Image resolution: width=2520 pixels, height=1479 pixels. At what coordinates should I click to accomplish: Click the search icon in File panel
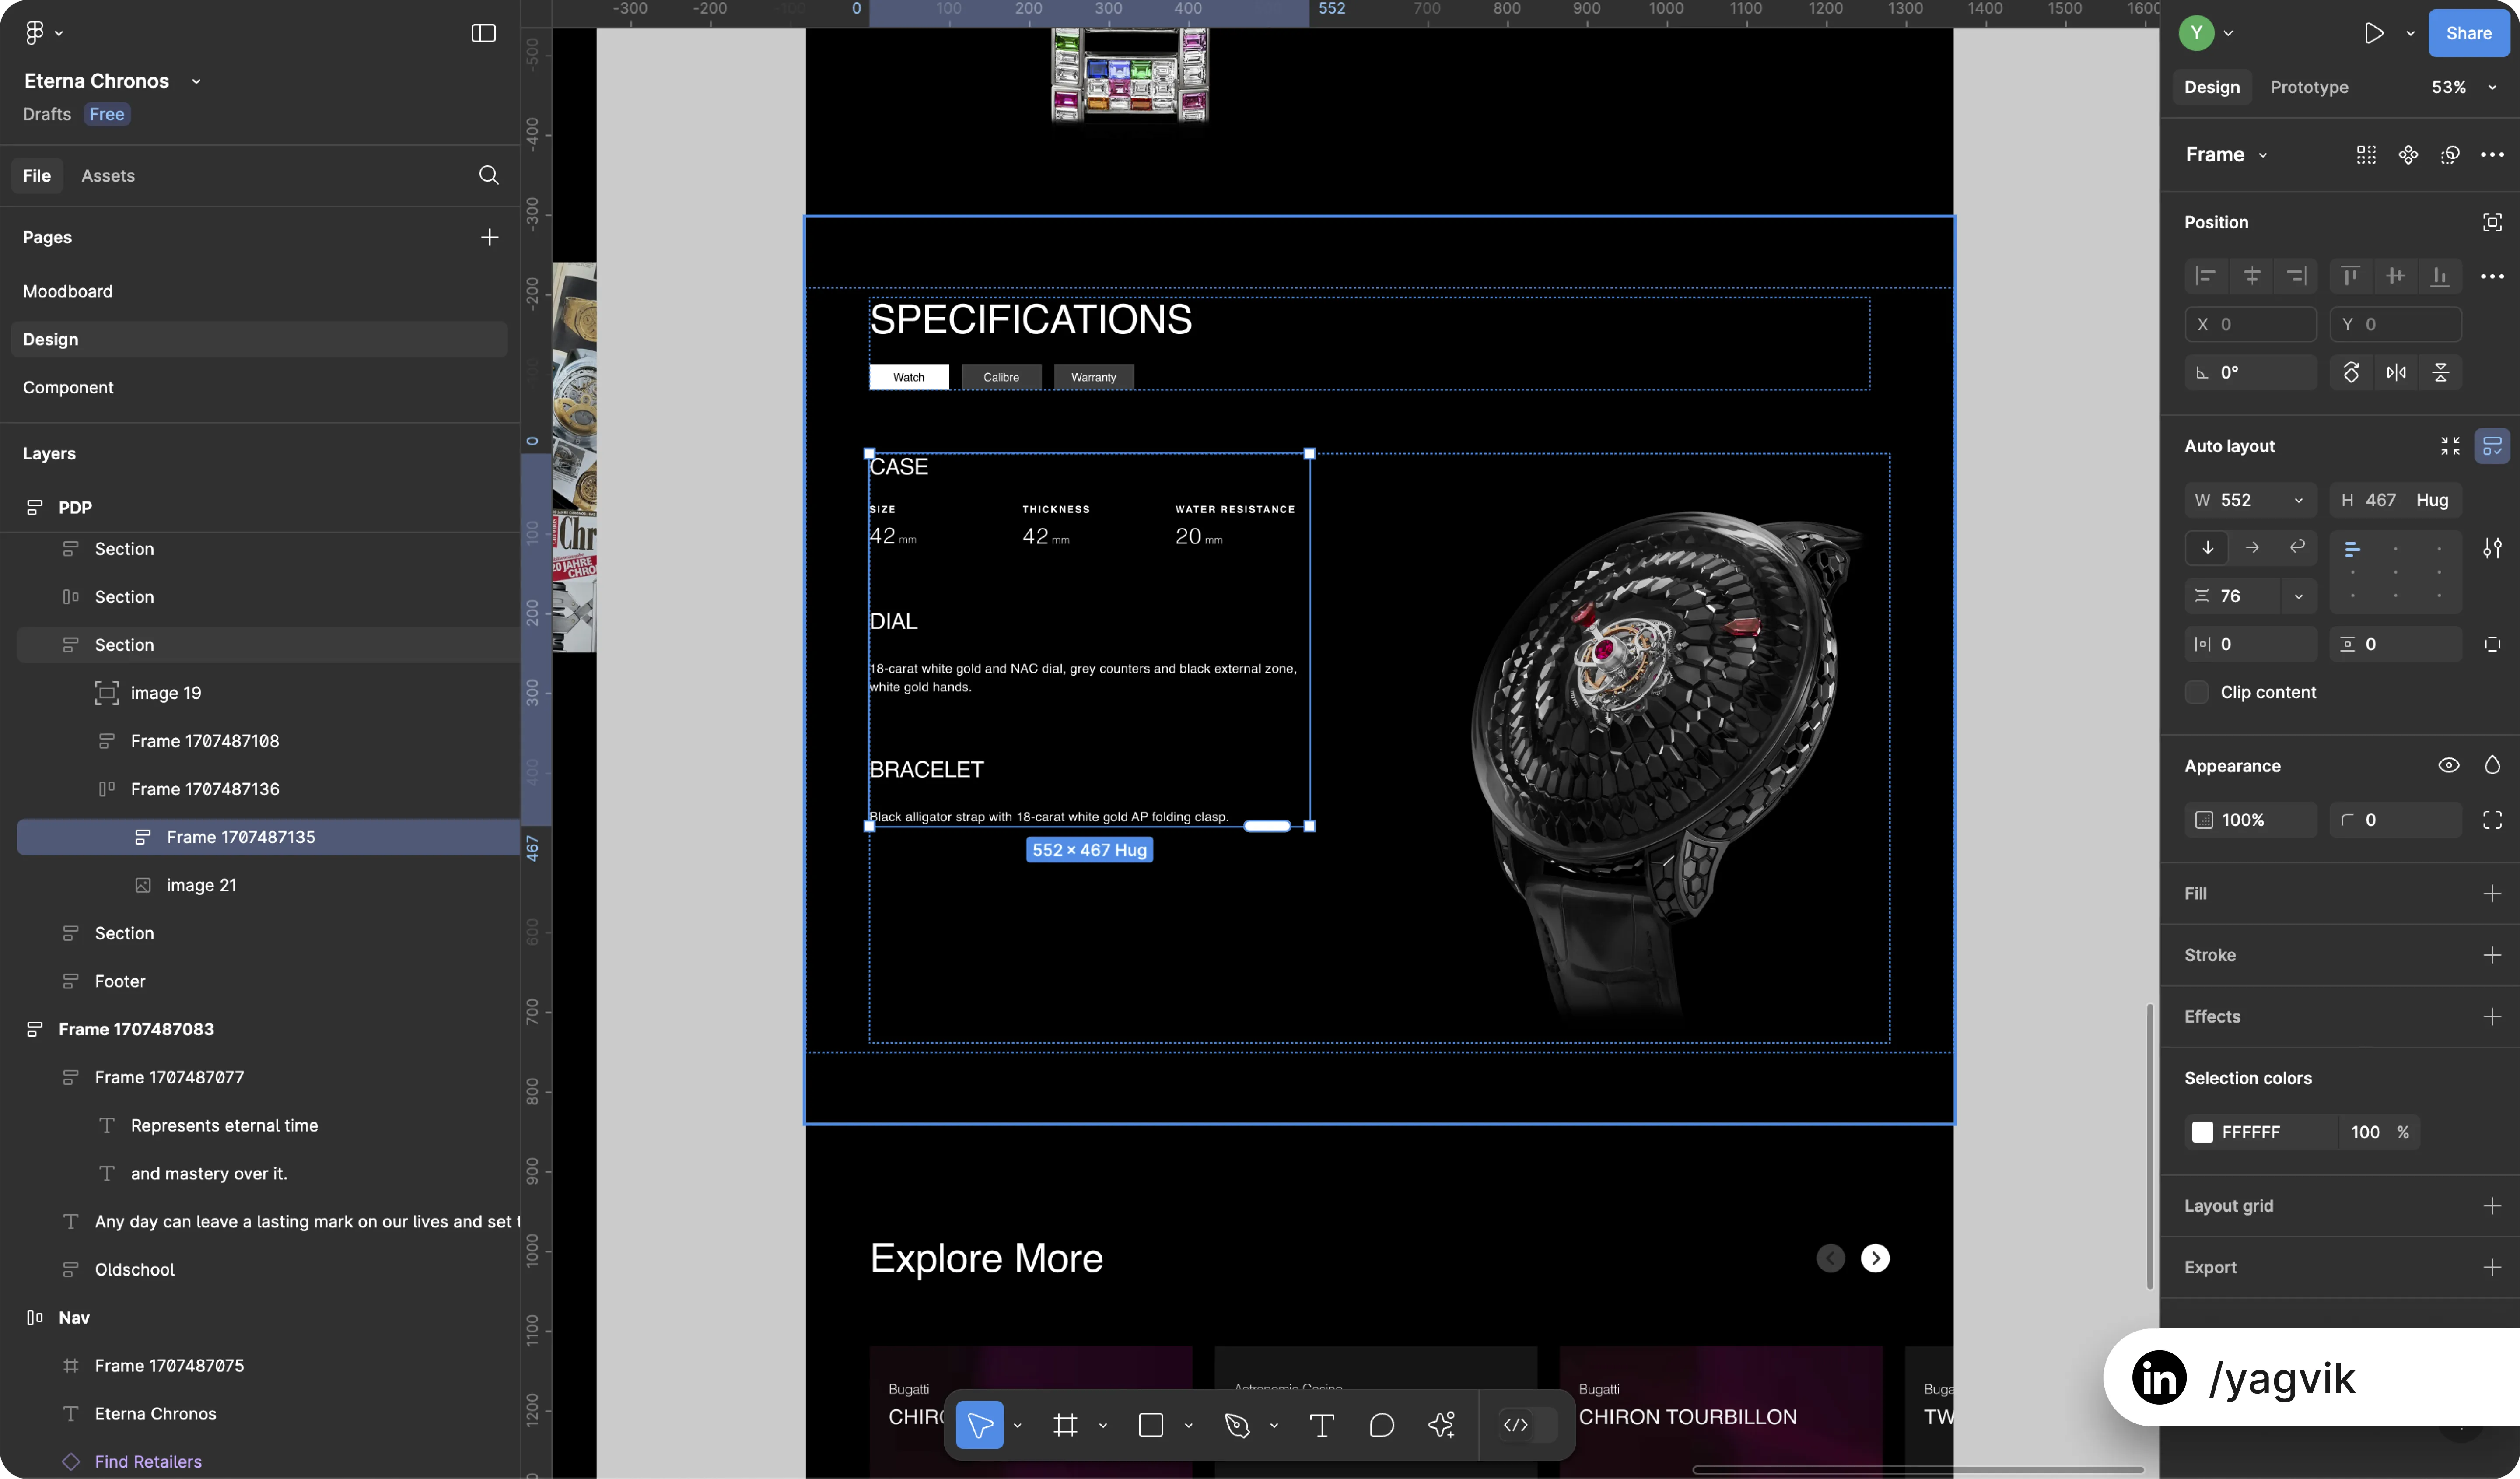(488, 175)
